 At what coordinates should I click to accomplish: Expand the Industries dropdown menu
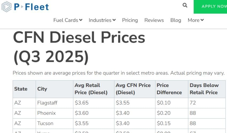tap(102, 20)
